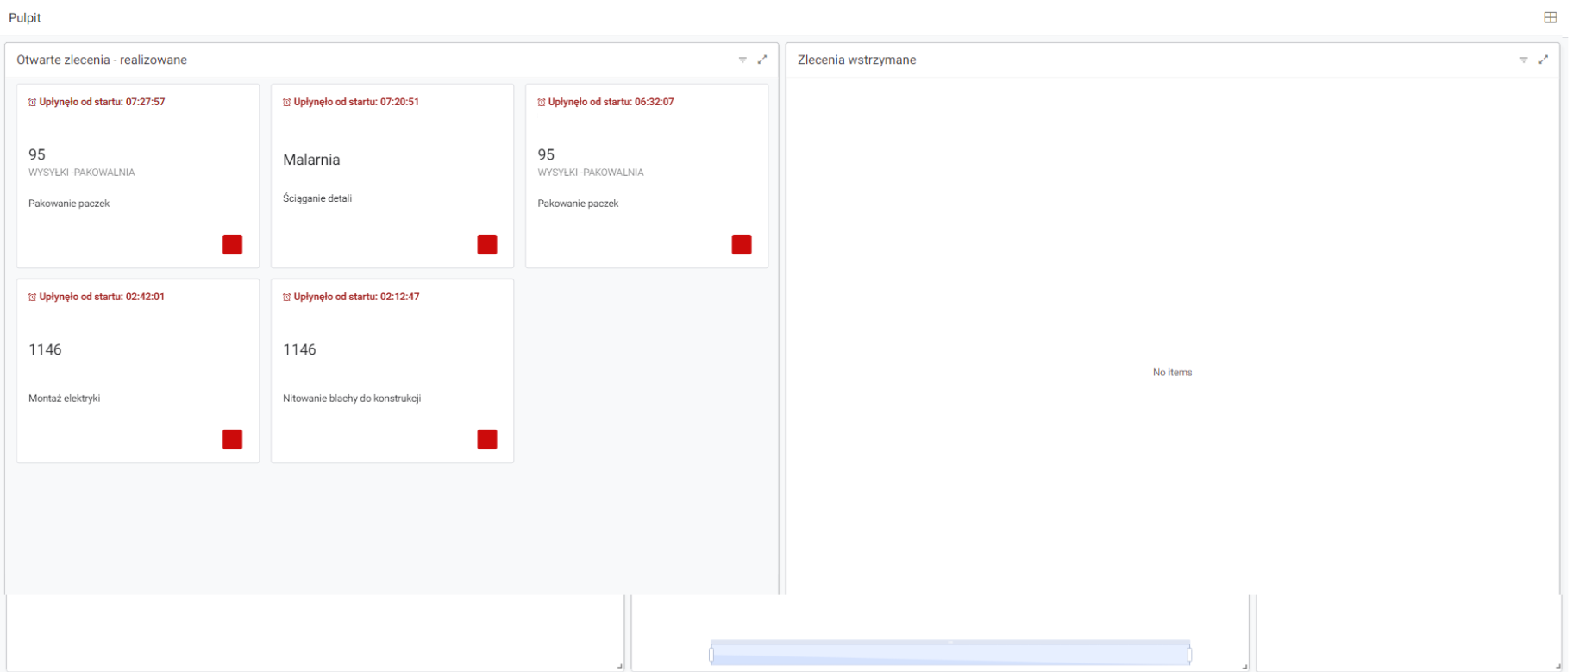Open the dashboard layout grid icon
Viewport: 1579px width, 672px height.
click(1550, 17)
